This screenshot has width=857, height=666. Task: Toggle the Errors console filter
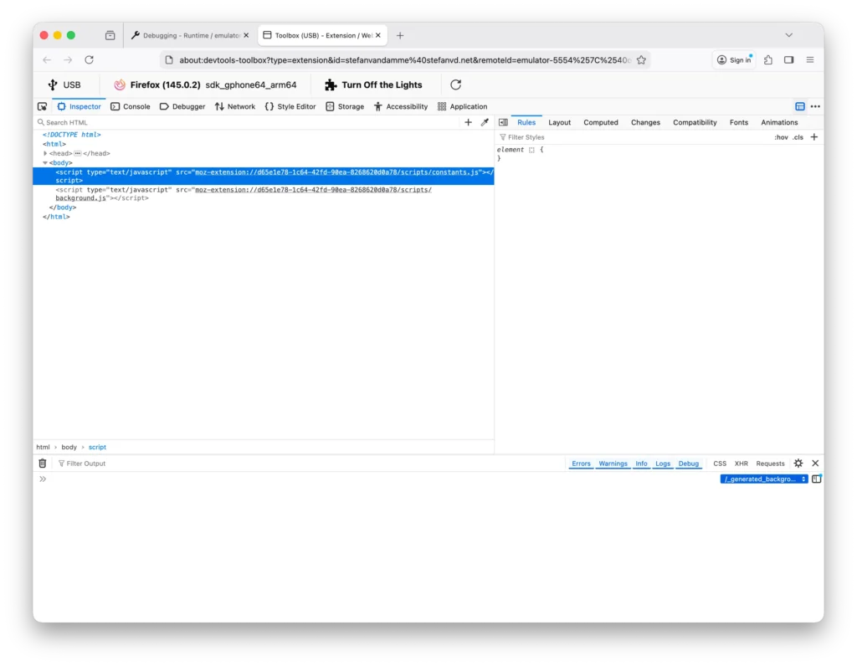581,463
